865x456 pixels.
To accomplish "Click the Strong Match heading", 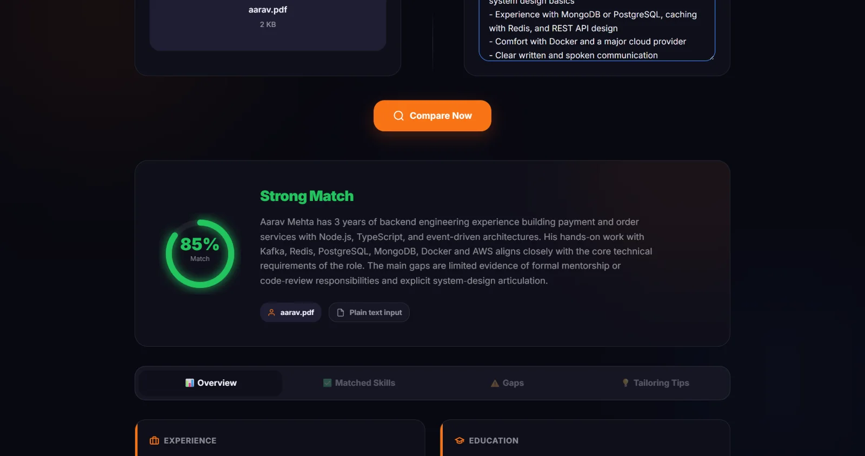I will [307, 196].
